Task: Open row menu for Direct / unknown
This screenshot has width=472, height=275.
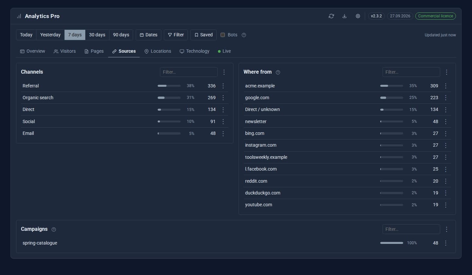Action: (446, 110)
